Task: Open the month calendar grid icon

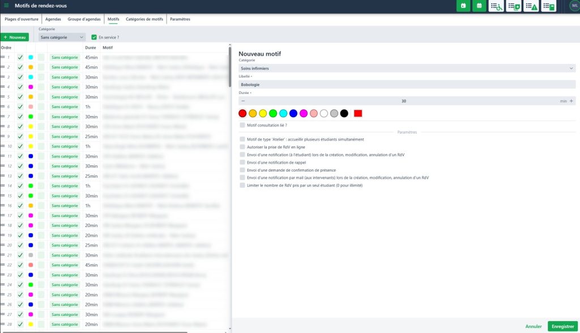Action: coord(479,6)
